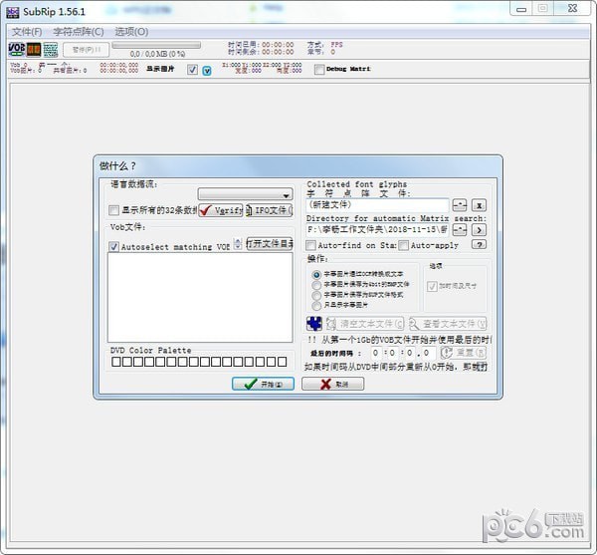Viewport: 597px width, 555px height.
Task: Clear character matrix file with x button
Action: [479, 205]
